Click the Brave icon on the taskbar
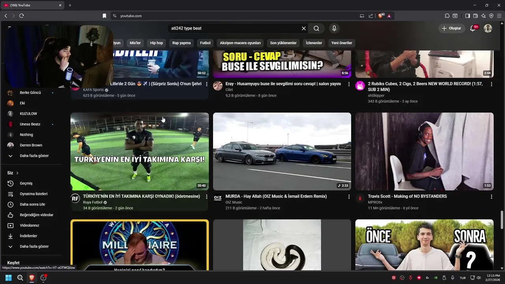This screenshot has height=284, width=505. point(32,278)
